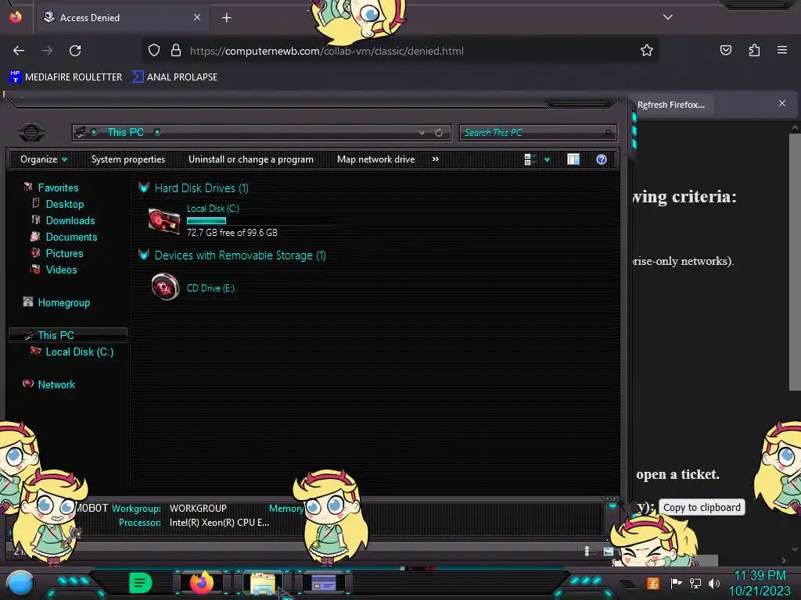This screenshot has width=801, height=600.
Task: Open site security padlock info
Action: point(176,51)
